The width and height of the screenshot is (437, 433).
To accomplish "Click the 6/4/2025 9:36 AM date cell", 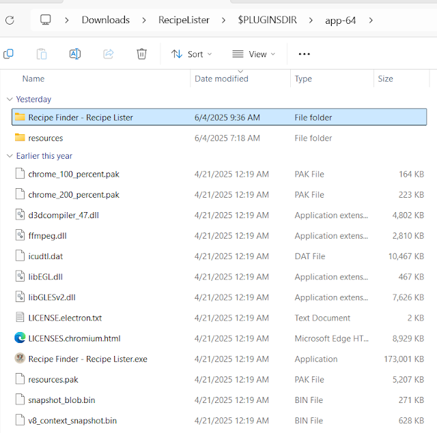I will (227, 117).
